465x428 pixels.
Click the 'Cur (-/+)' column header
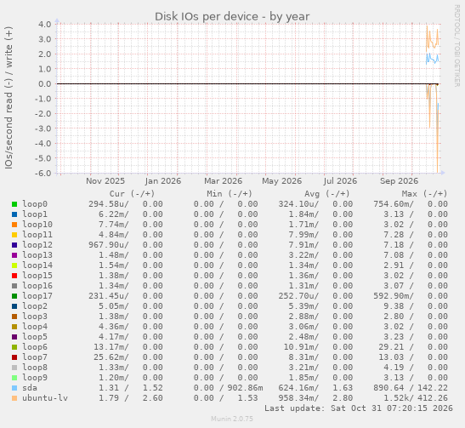click(132, 194)
